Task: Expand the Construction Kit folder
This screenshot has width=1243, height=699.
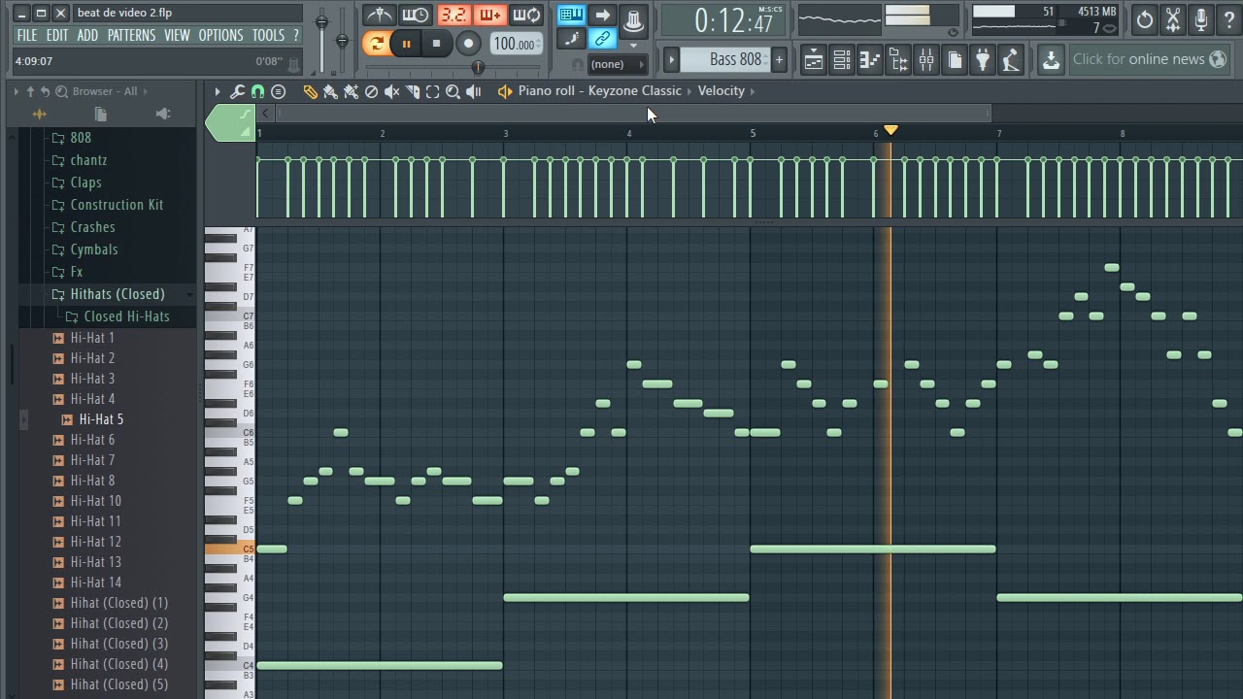Action: pyautogui.click(x=117, y=205)
